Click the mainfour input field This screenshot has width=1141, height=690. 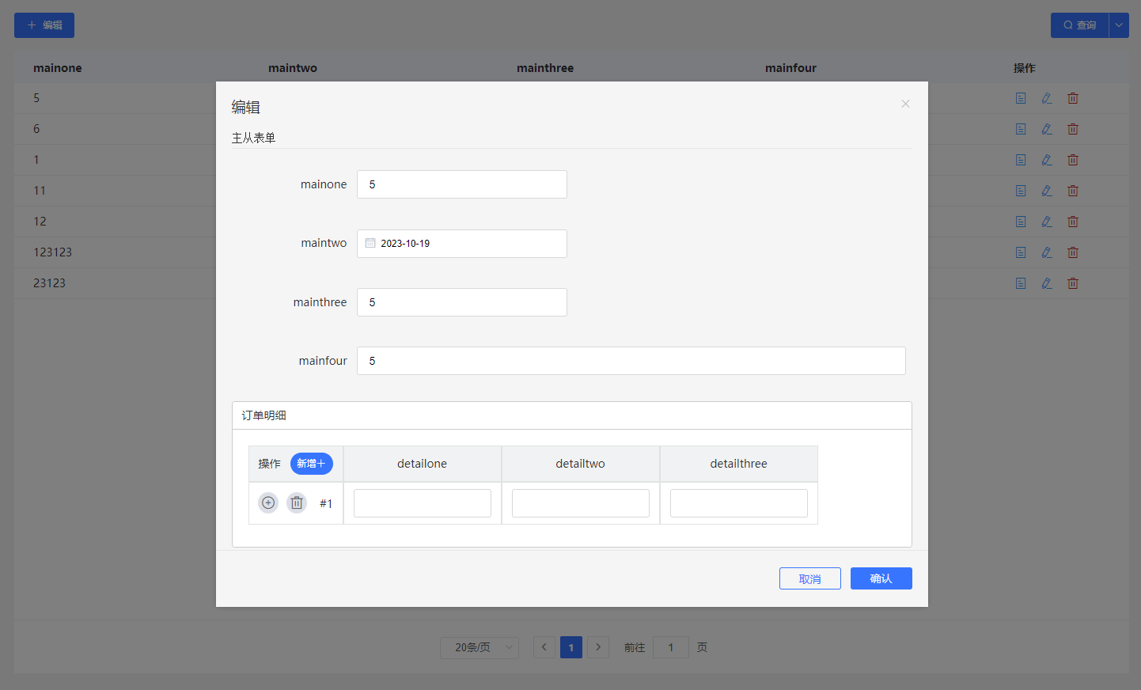(631, 361)
